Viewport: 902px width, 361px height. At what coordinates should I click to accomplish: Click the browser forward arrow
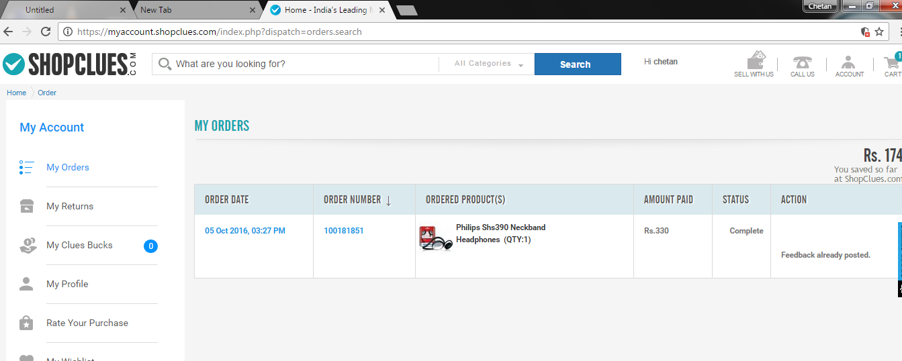point(27,32)
